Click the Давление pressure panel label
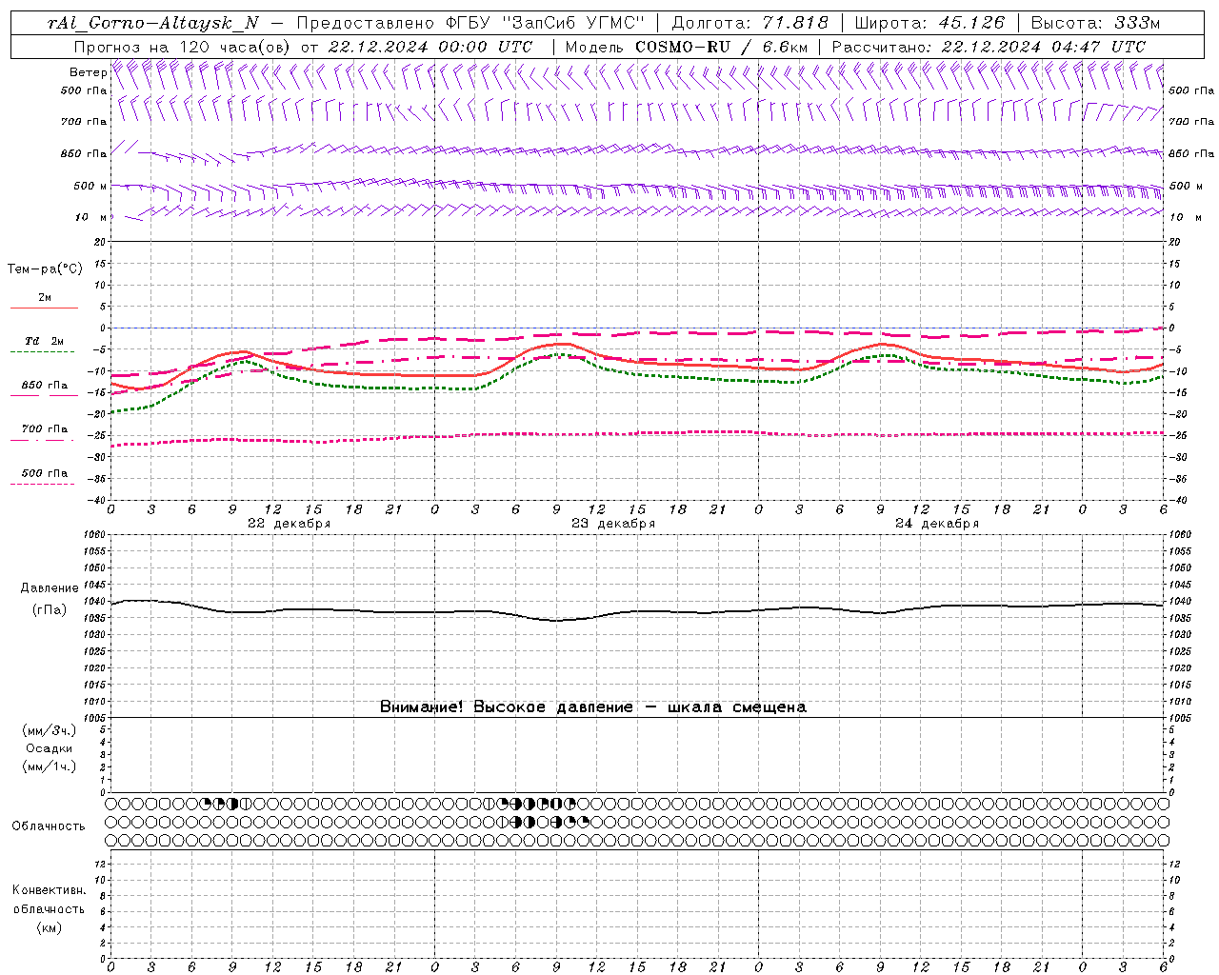1219x975 pixels. (50, 588)
